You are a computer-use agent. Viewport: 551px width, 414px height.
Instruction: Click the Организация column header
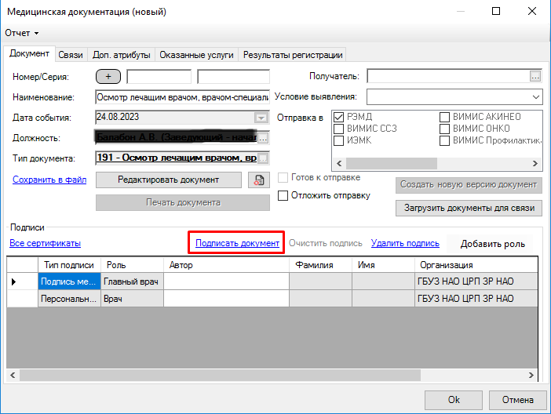[x=476, y=265]
